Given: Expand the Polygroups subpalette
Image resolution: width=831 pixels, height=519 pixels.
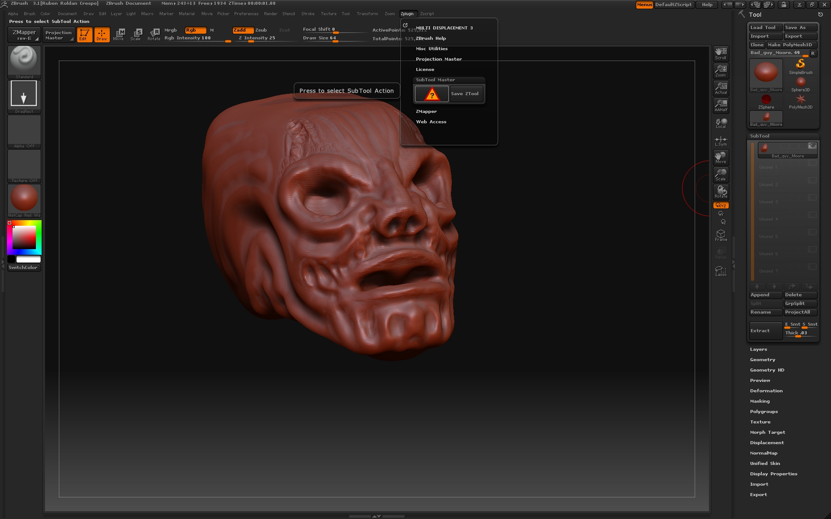Looking at the screenshot, I should click(764, 412).
